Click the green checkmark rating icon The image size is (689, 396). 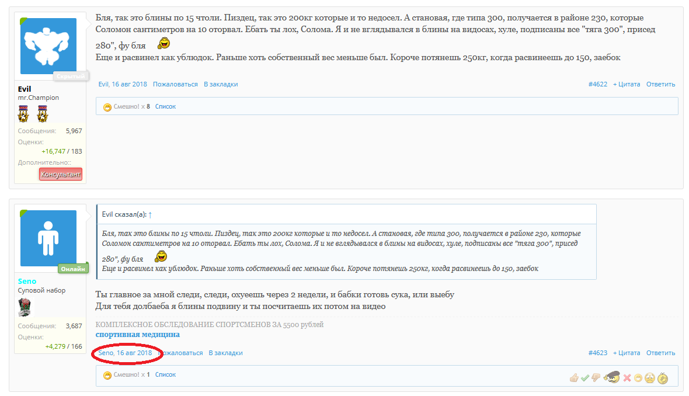tap(584, 378)
